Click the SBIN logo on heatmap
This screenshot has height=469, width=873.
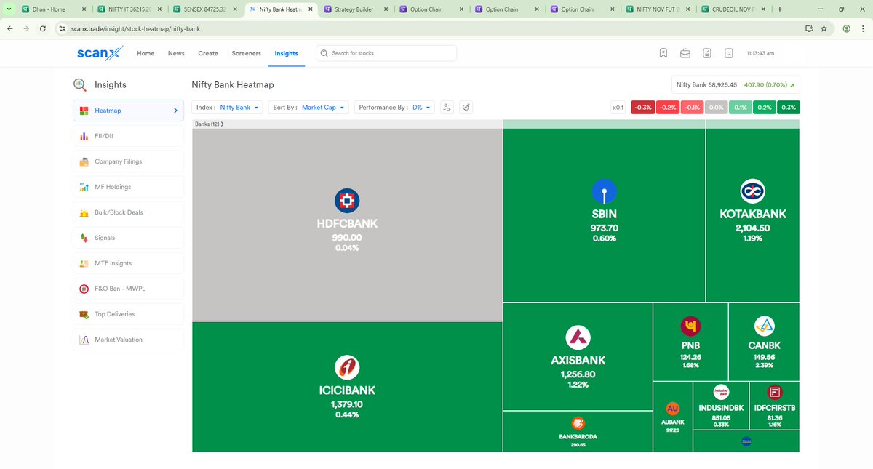click(604, 192)
